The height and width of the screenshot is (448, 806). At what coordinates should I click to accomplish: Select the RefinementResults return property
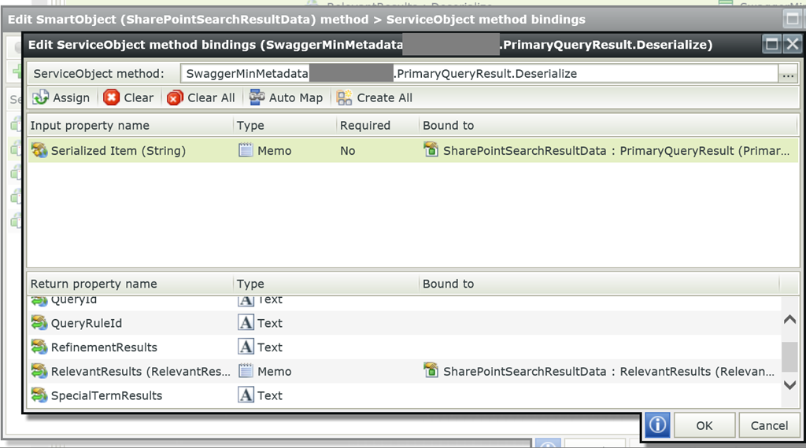pyautogui.click(x=404, y=347)
